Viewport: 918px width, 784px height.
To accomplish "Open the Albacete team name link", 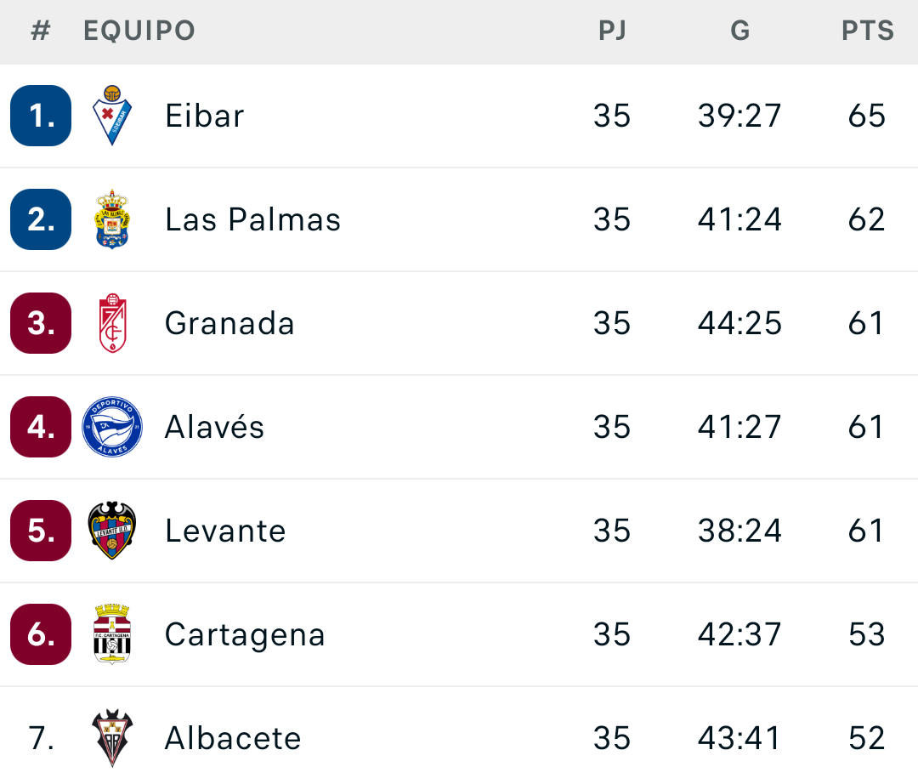I will tap(233, 738).
